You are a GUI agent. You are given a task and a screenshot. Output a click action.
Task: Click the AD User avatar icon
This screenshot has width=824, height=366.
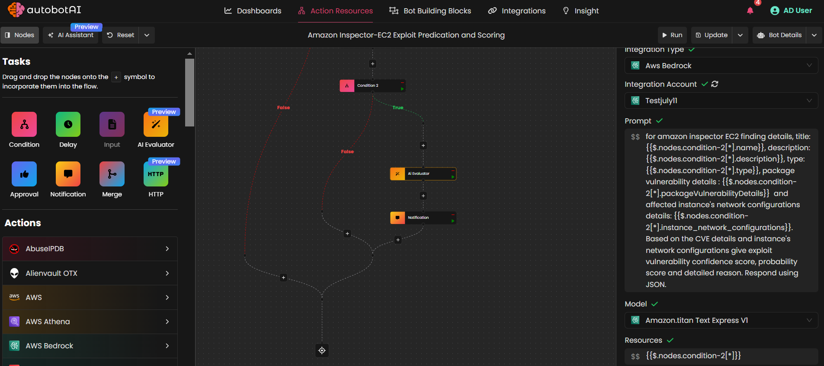coord(775,10)
